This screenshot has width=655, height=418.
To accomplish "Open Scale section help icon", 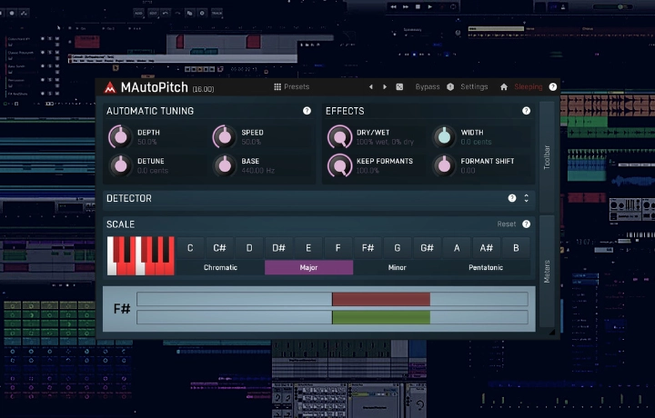I will coord(527,224).
